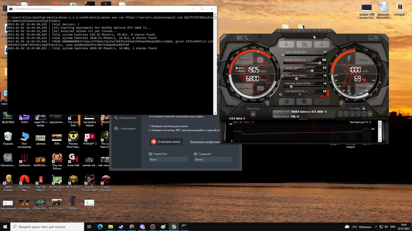Select the TechPowerUp GPU-Z shortcut

(57, 183)
